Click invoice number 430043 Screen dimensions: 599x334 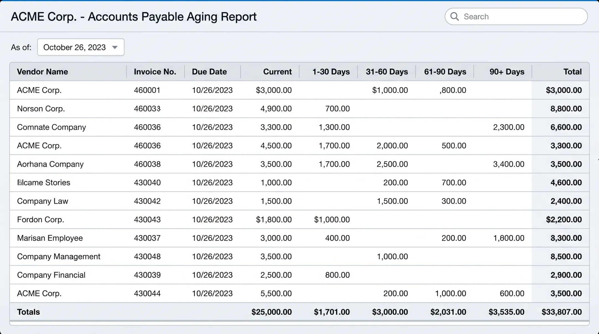[147, 220]
